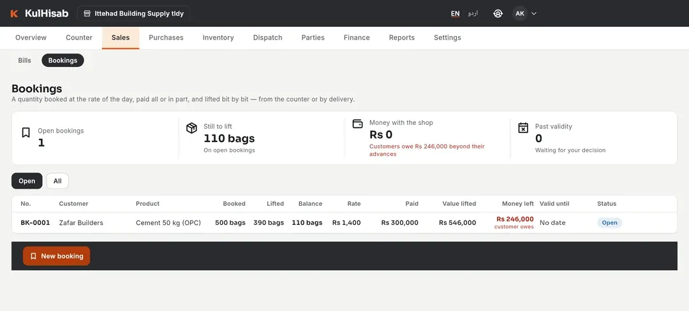Screen dimensions: 689x311
Task: Click the Status column header
Action: [607, 204]
